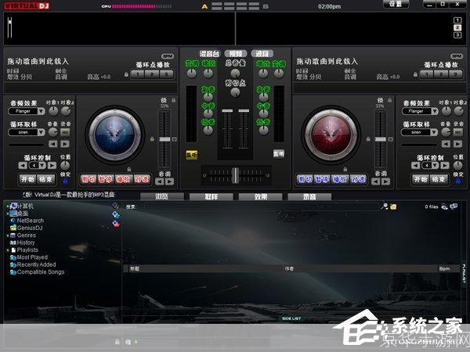Click the search magnifier icon in browser
Screen dimensions: 470x352
click(385, 207)
